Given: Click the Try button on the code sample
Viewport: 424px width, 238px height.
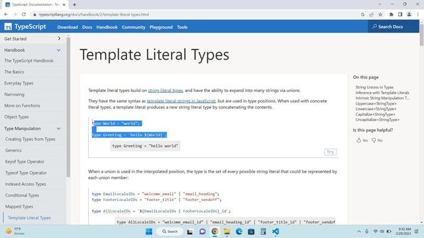Looking at the screenshot, I should (x=330, y=152).
